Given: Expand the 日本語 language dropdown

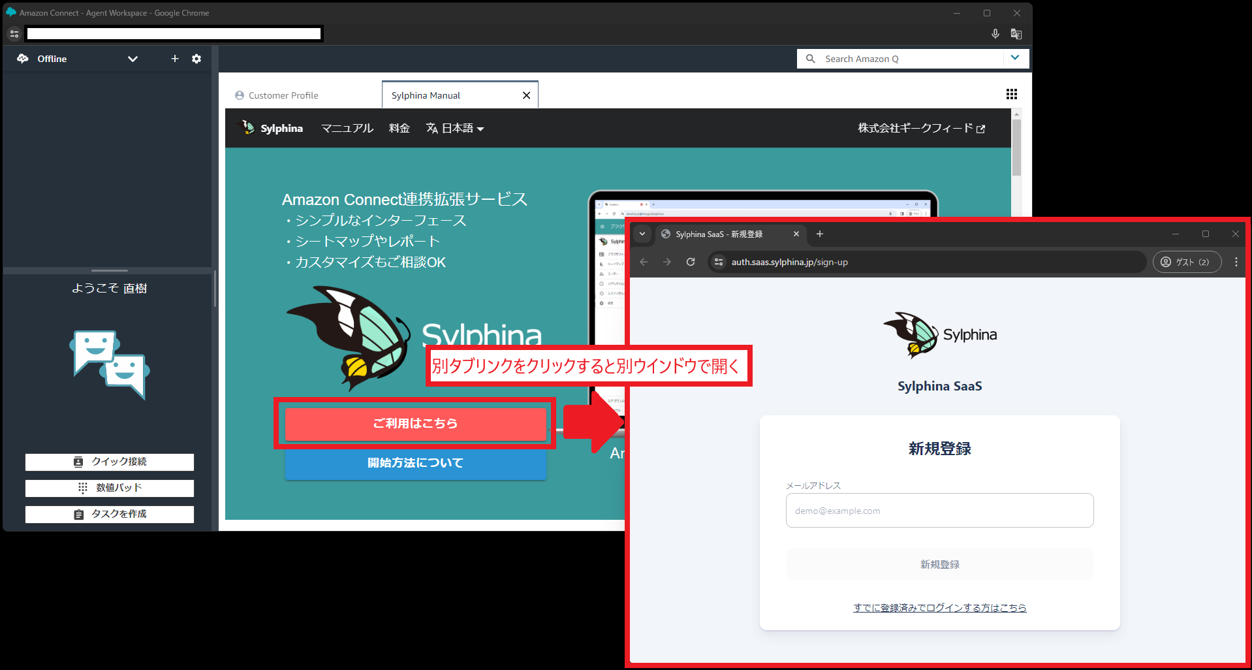Looking at the screenshot, I should click(455, 129).
